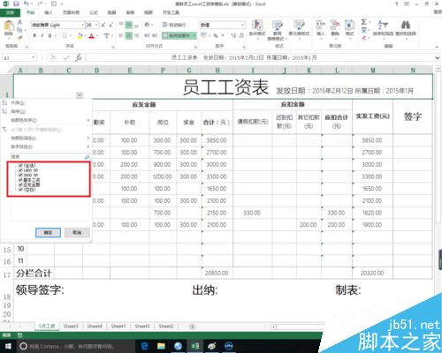
Task: Open the fill color dropdown arrow
Action: 85,36
